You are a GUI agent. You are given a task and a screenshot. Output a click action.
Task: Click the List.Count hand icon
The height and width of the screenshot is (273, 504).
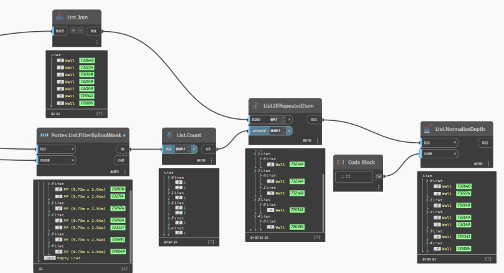(x=171, y=135)
